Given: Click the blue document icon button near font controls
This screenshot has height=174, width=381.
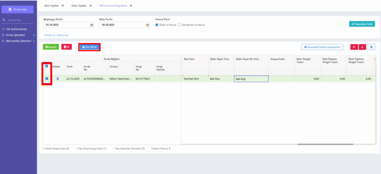Looking at the screenshot, I should pos(371,47).
